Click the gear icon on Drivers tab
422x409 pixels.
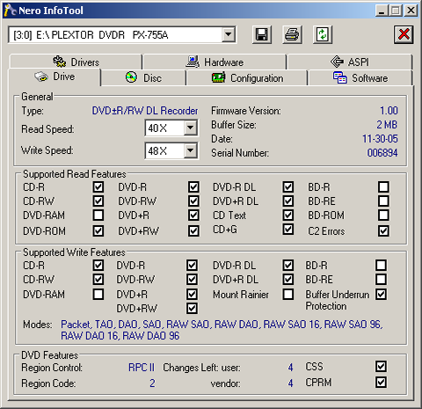(59, 62)
